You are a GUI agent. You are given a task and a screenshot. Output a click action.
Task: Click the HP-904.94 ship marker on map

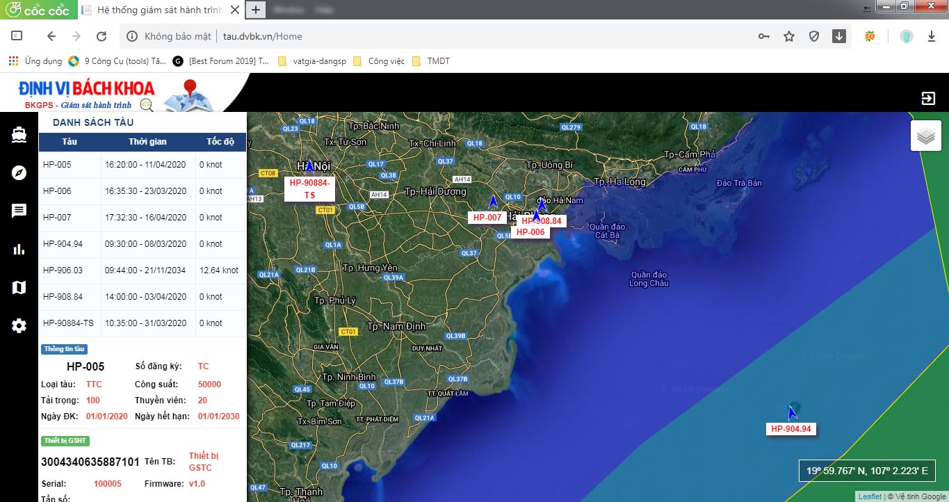(x=792, y=412)
